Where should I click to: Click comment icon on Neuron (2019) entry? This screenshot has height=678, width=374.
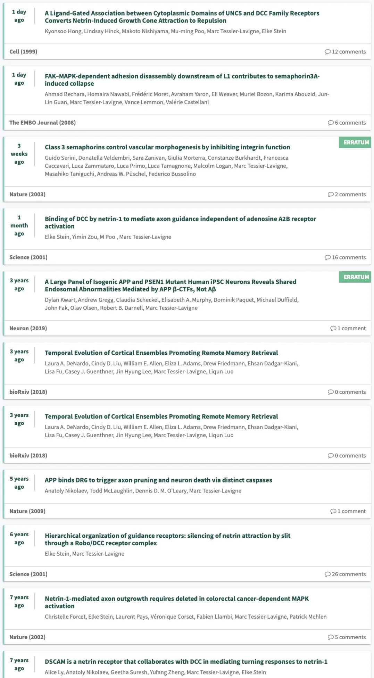click(333, 328)
